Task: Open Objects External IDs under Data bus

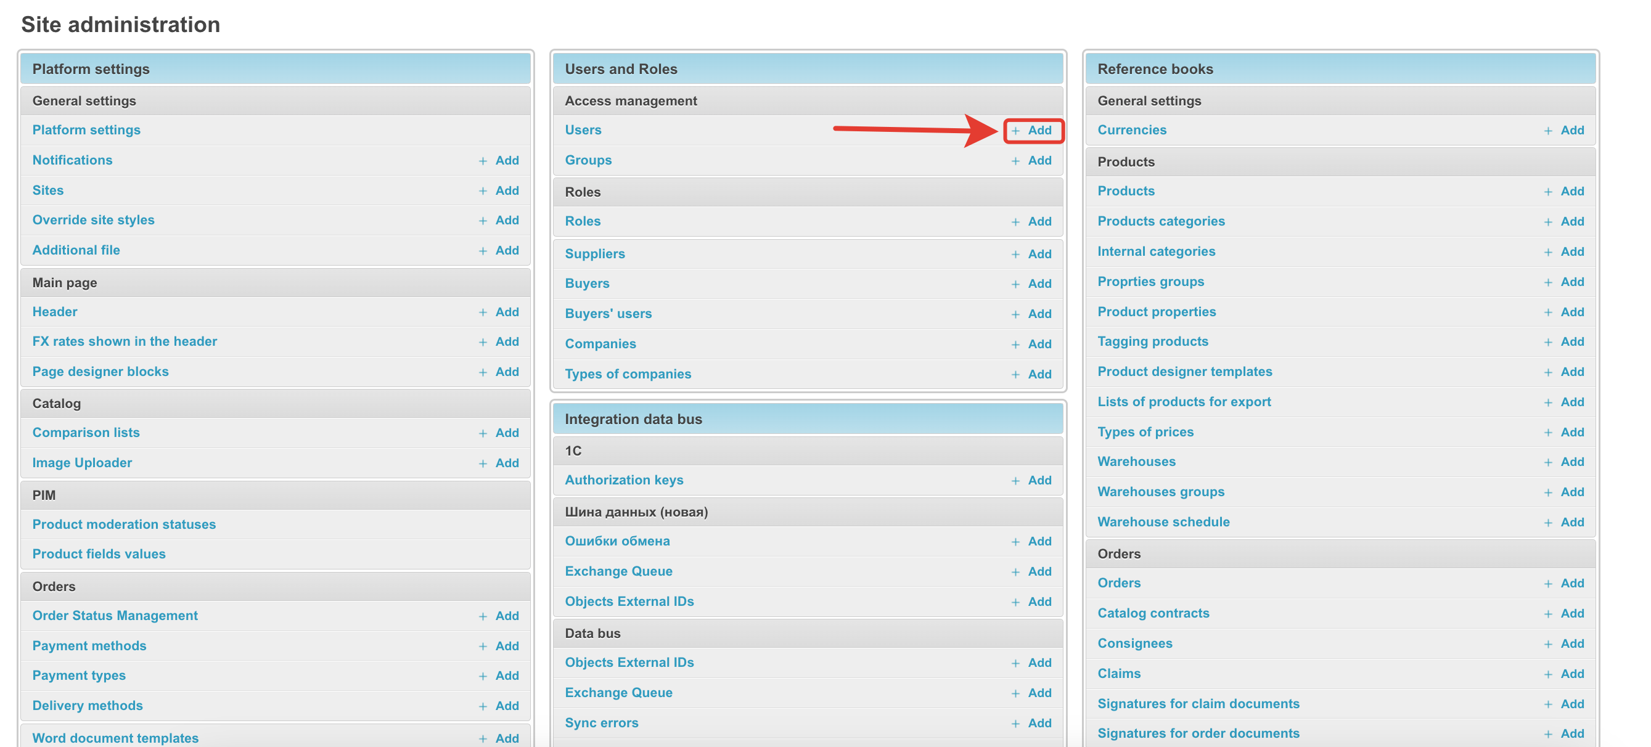Action: tap(629, 663)
